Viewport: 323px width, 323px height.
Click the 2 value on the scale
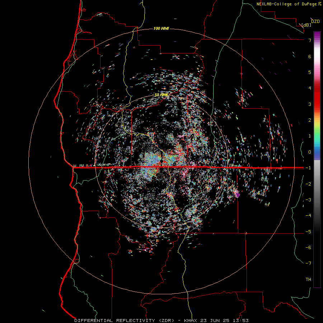pyautogui.click(x=310, y=120)
